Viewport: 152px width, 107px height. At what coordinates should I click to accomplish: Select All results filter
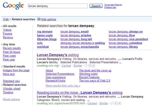pos(10,26)
